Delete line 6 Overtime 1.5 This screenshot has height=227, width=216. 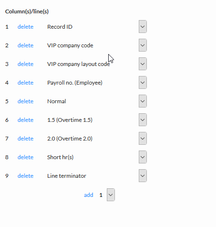click(x=25, y=120)
